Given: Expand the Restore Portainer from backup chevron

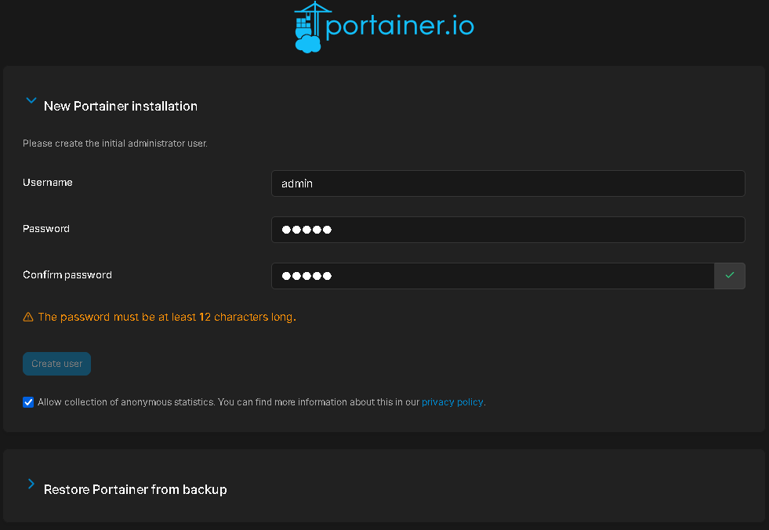Looking at the screenshot, I should [x=31, y=485].
